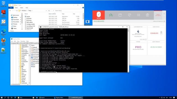Viewport: 177px width, 99px height.
Task: Select Quick access in Explorer sidebar
Action: click(x=15, y=15)
